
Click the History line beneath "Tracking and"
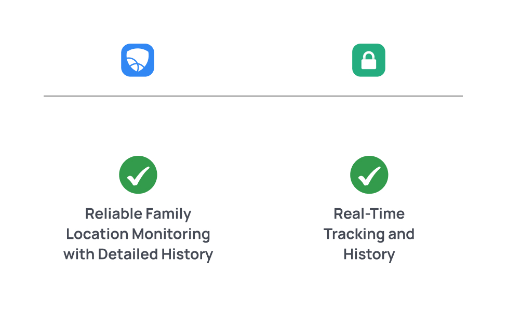[x=369, y=254]
